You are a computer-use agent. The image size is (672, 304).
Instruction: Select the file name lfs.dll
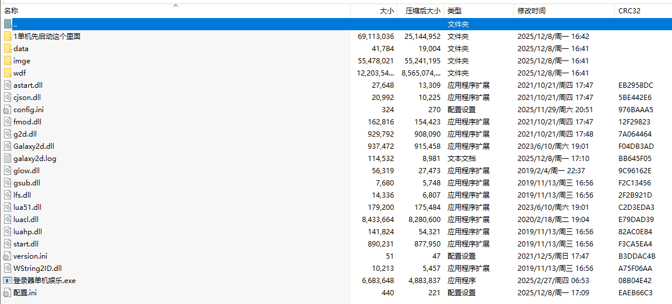22,195
